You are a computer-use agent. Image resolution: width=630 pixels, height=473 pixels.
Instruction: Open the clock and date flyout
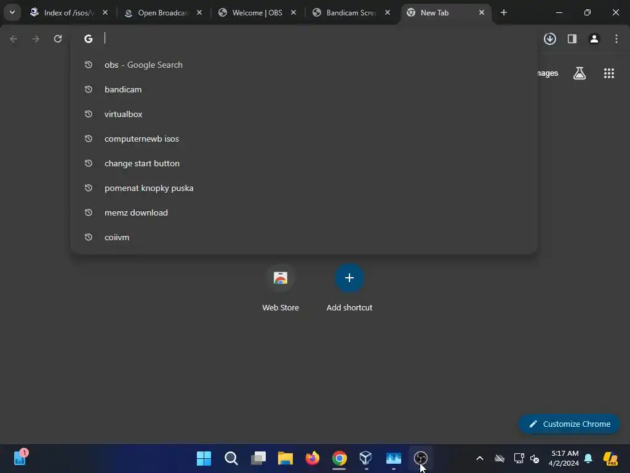(564, 458)
